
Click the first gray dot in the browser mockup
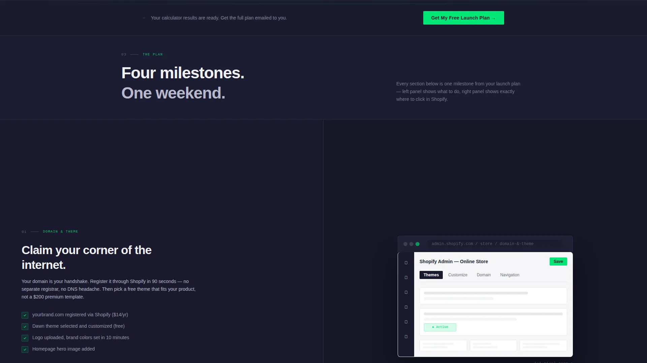(x=405, y=244)
